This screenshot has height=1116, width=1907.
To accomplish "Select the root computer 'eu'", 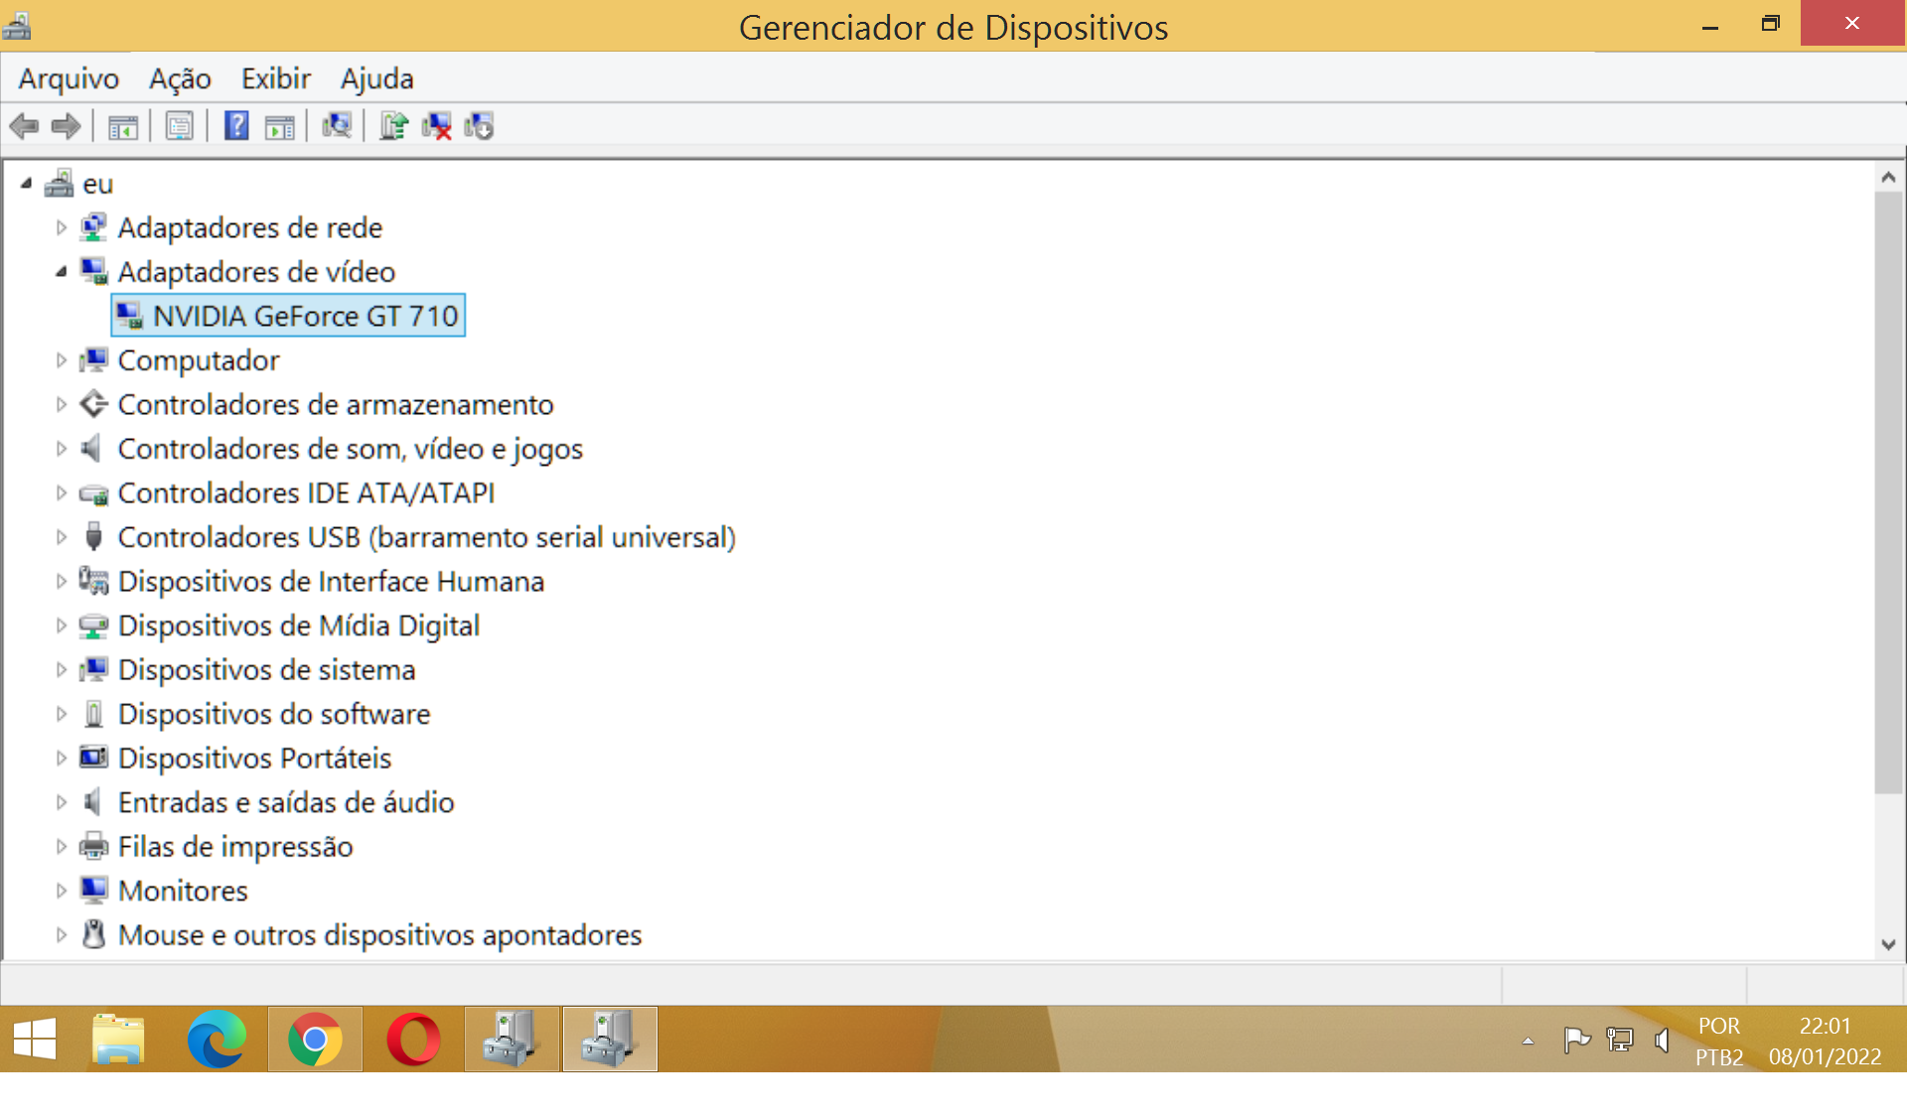I will [x=97, y=184].
